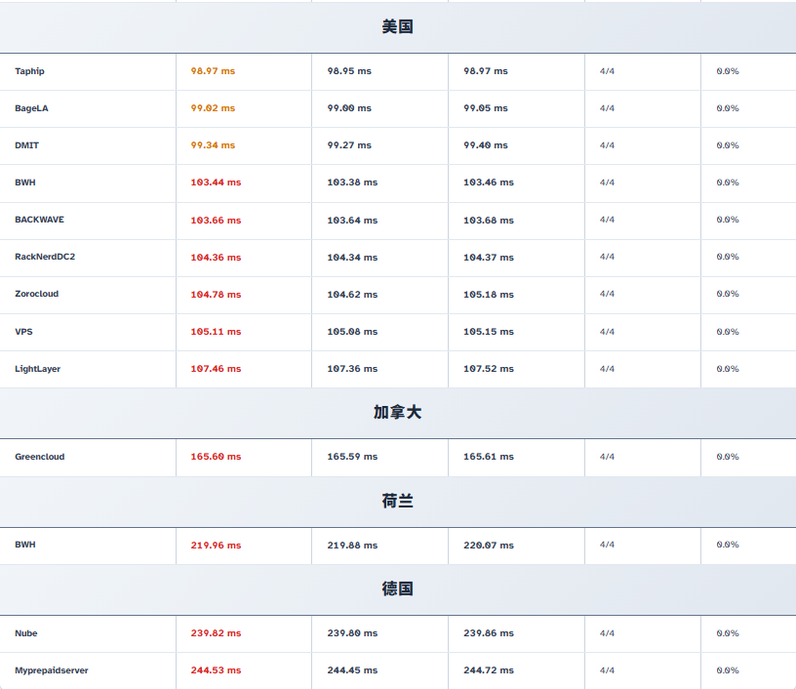Select the Zorocloud server name
This screenshot has height=689, width=796.
(x=37, y=294)
